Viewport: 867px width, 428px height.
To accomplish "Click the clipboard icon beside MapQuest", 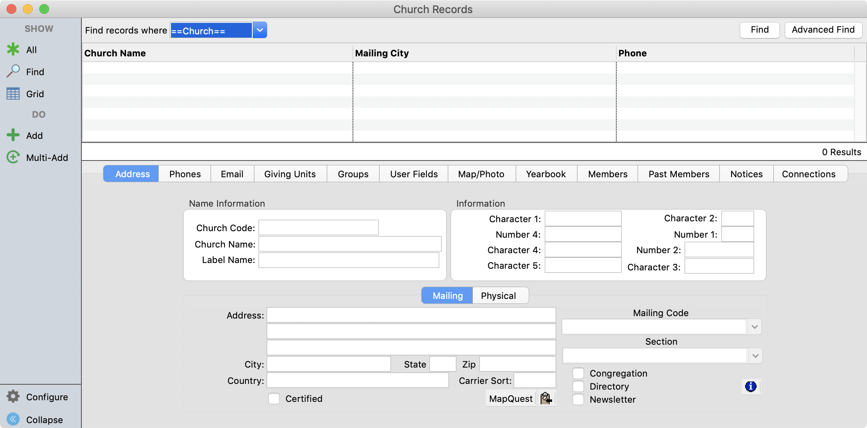I will tap(546, 398).
